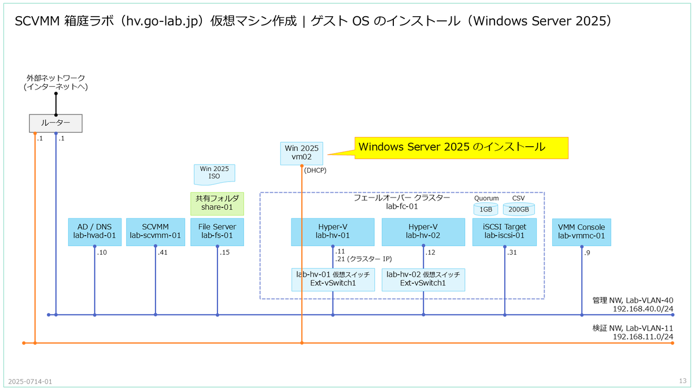Screen dimensions: 694x390
Task: Click the 管理 NW, Lab-VLAN-40 label
Action: coord(633,300)
